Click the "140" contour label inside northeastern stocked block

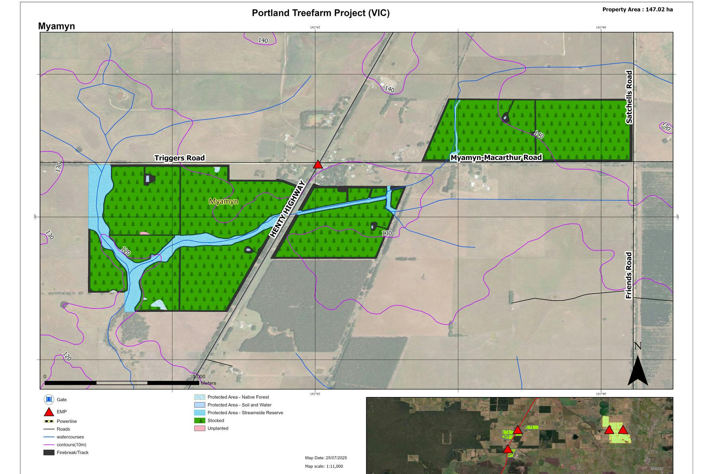538,134
